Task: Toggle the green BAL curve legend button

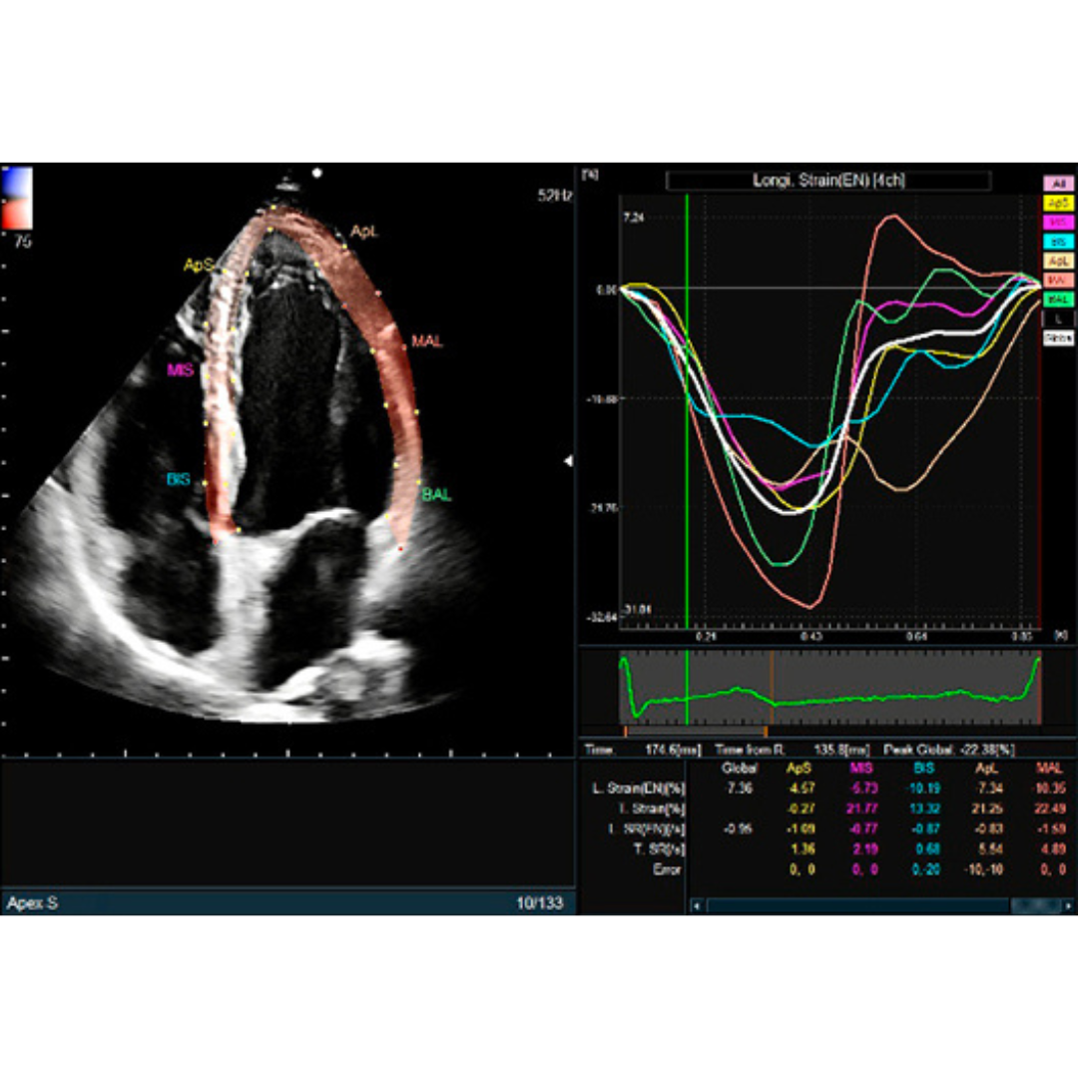Action: tap(1059, 298)
